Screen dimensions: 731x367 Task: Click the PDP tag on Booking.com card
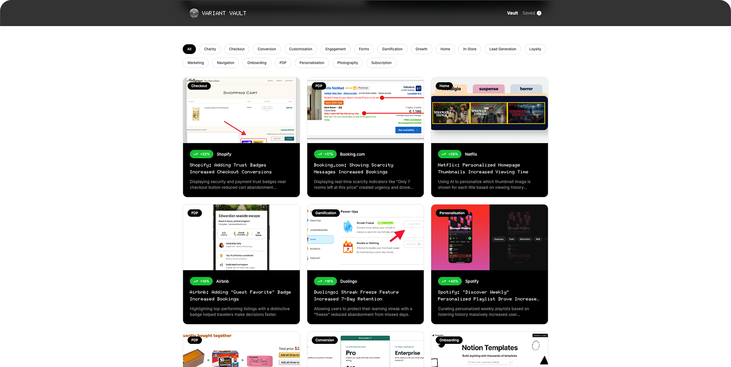coord(319,86)
